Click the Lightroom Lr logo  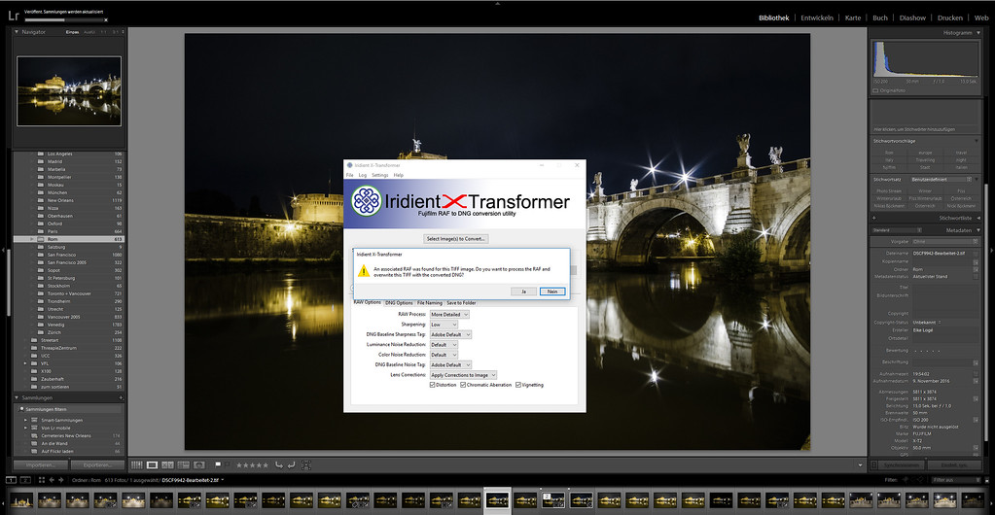point(13,17)
